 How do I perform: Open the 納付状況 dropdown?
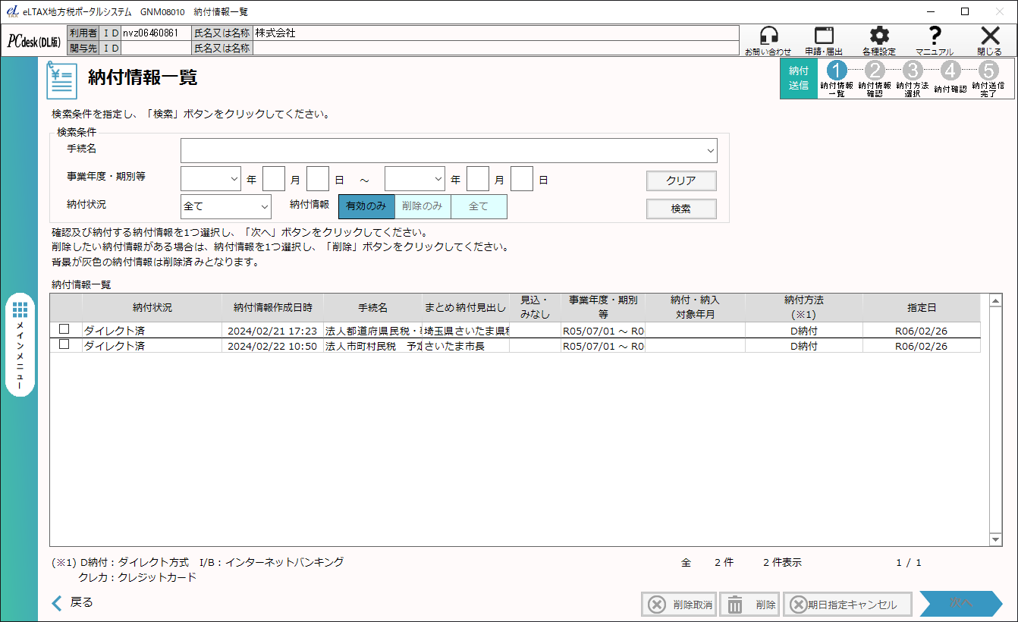pos(226,206)
